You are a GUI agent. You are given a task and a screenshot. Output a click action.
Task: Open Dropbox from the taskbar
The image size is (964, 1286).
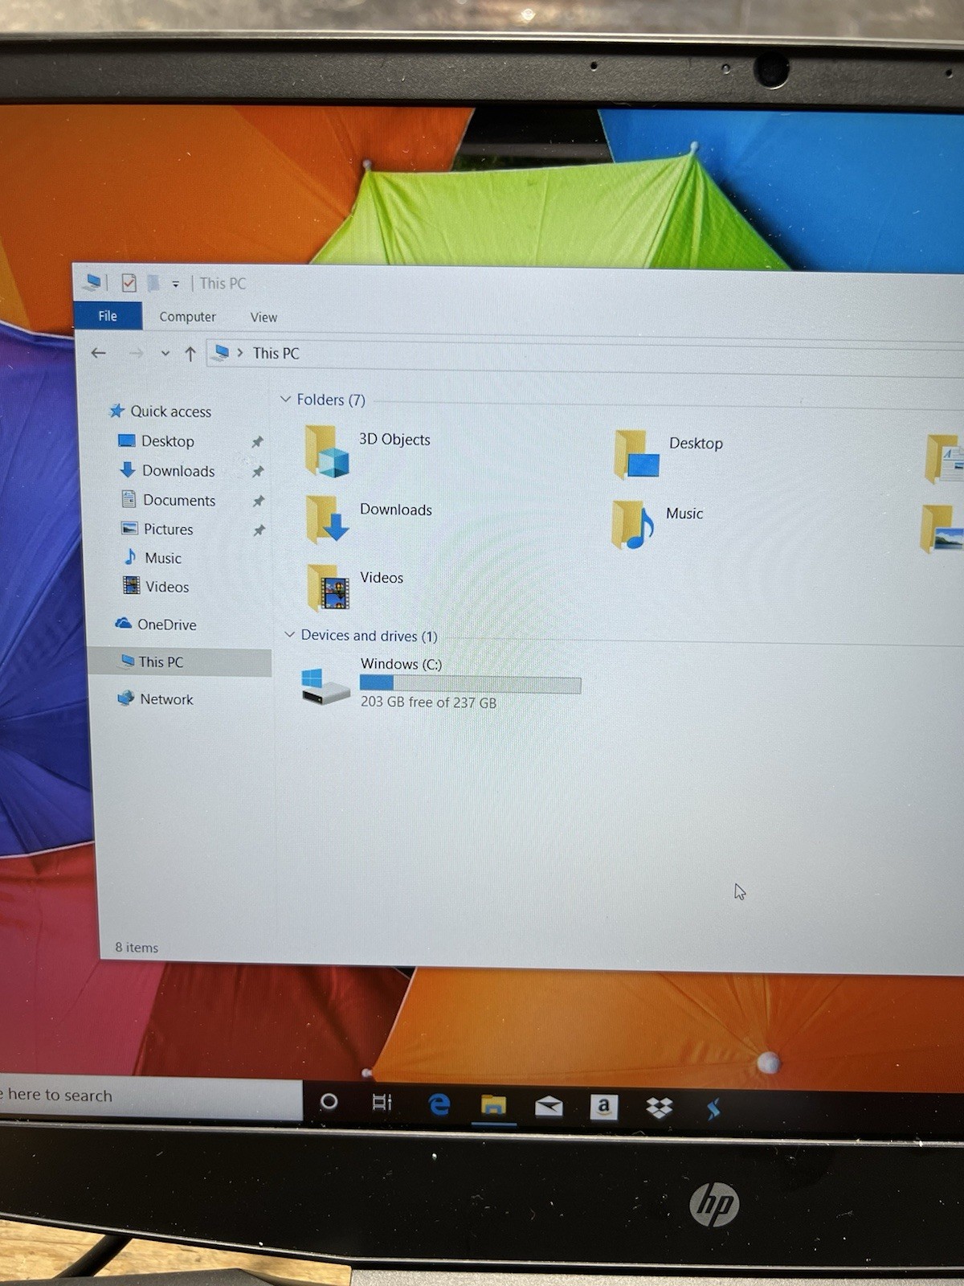pyautogui.click(x=659, y=1108)
